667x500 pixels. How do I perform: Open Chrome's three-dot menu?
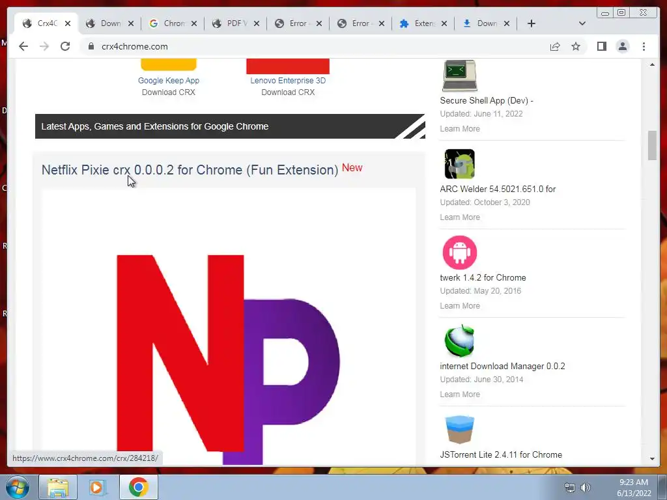(x=644, y=46)
